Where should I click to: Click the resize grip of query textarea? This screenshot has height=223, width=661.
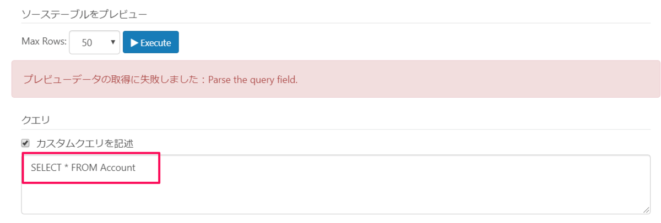tap(646, 210)
